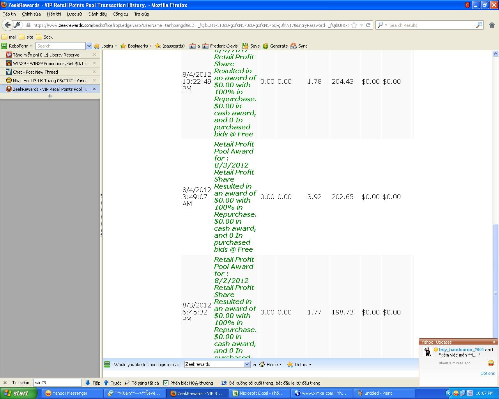Go to the browser home page icon

pyautogui.click(x=492, y=25)
